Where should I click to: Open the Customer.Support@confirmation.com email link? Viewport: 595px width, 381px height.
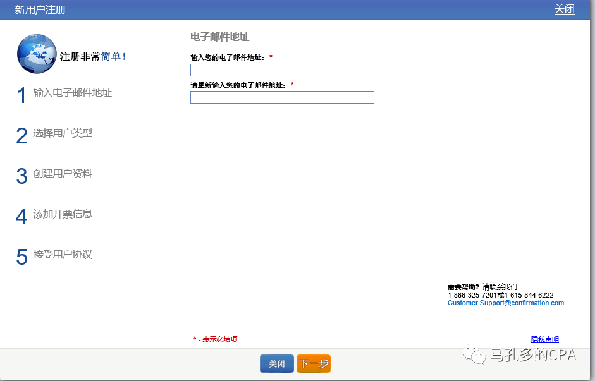(505, 303)
